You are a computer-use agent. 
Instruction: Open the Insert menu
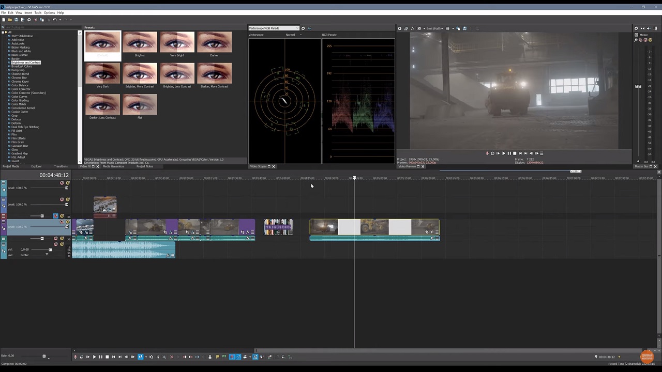coord(28,12)
